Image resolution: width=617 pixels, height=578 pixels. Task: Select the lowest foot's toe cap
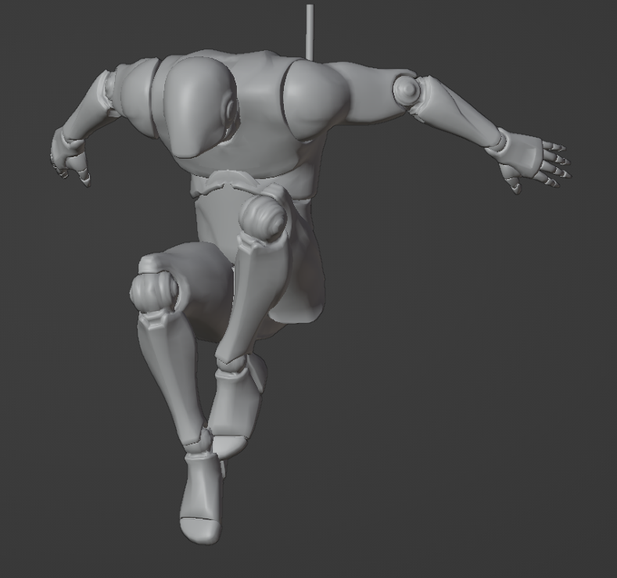[x=201, y=531]
